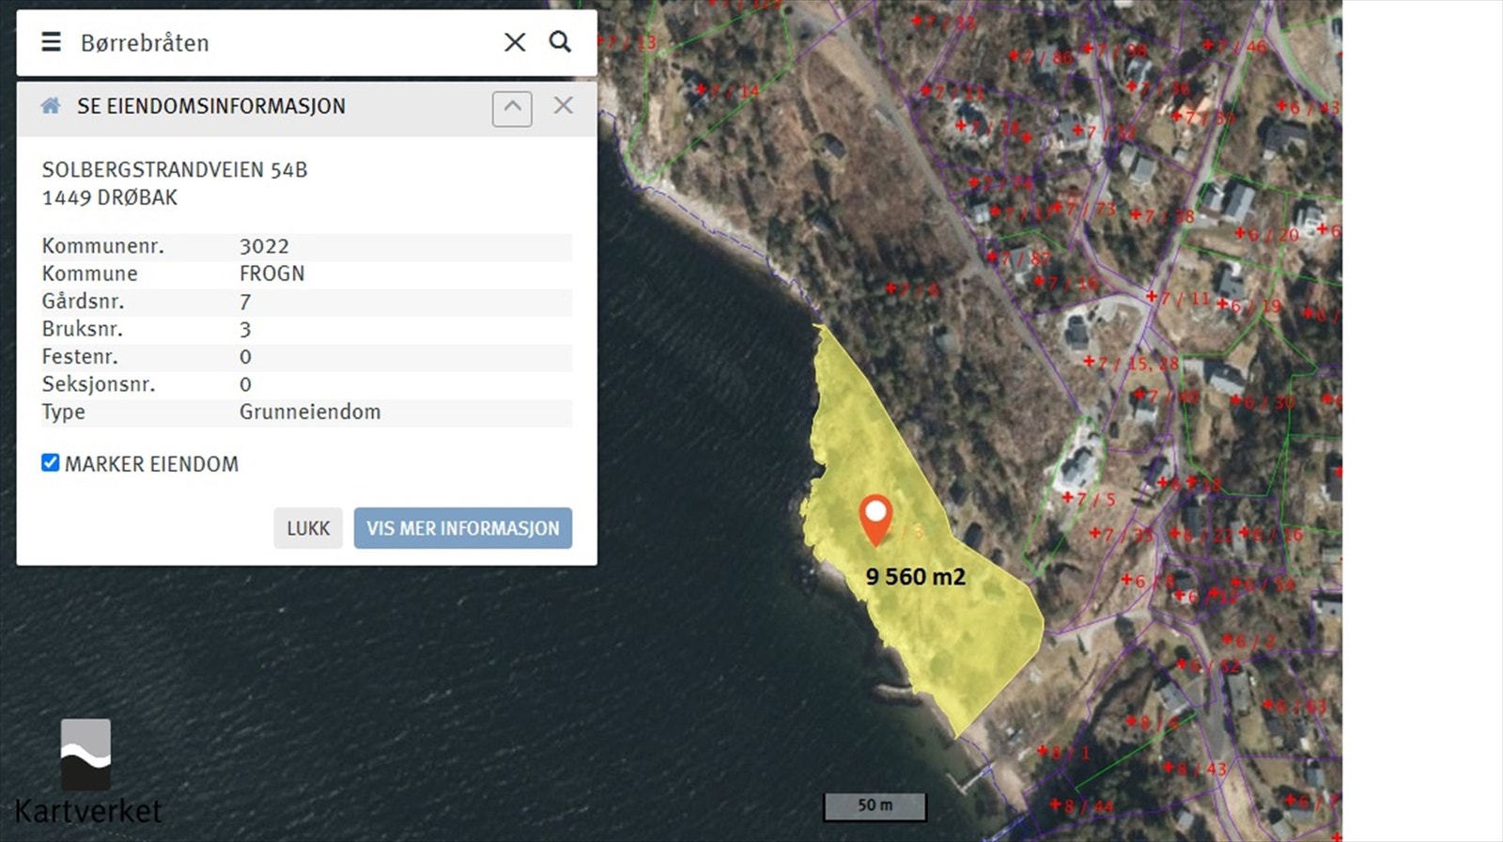Click Vis mer informasjon button
Image resolution: width=1503 pixels, height=842 pixels.
pyautogui.click(x=463, y=528)
